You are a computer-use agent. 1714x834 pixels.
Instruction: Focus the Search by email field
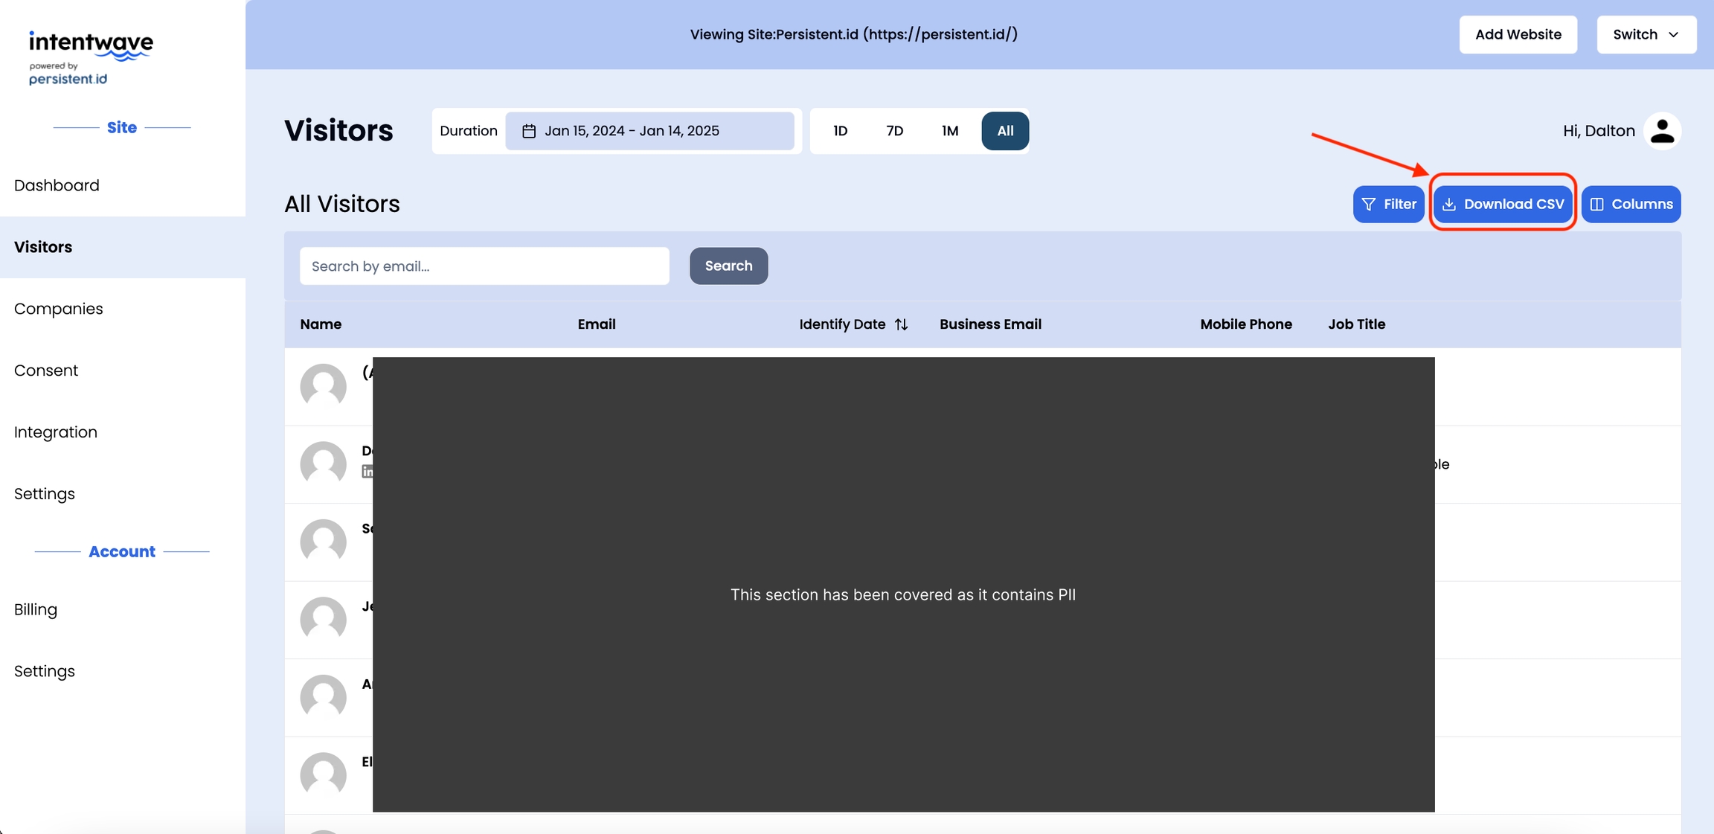coord(484,266)
